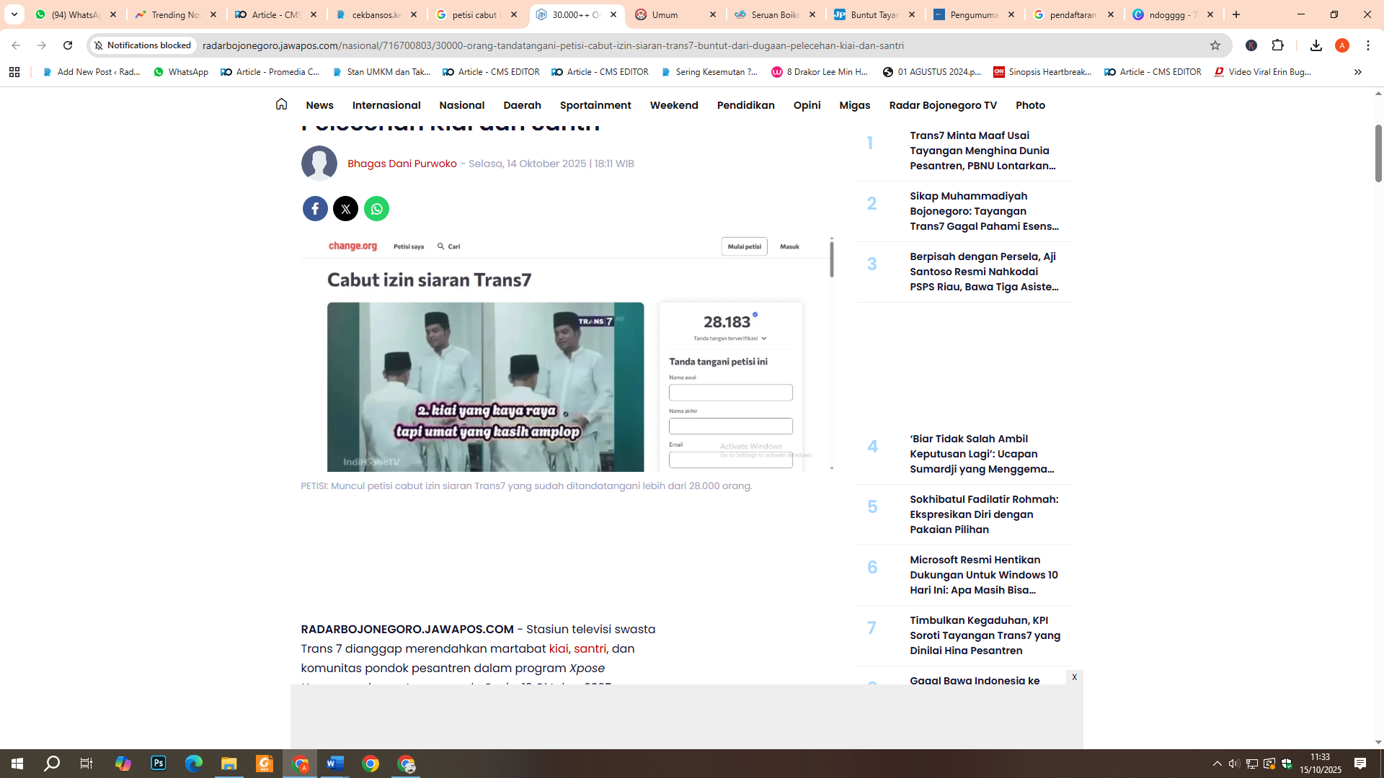1384x778 pixels.
Task: Open 'Stan UMKM dan Tak...' bookmark
Action: click(381, 72)
